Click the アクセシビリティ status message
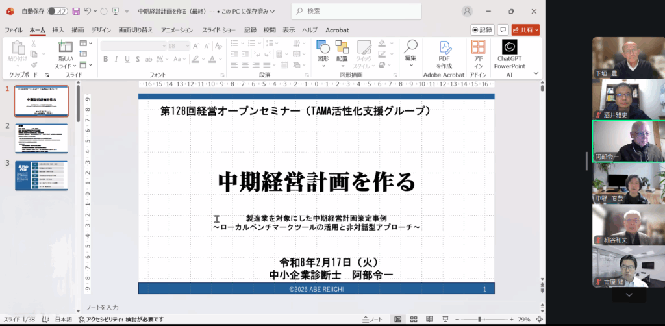This screenshot has width=665, height=326. tap(121, 320)
